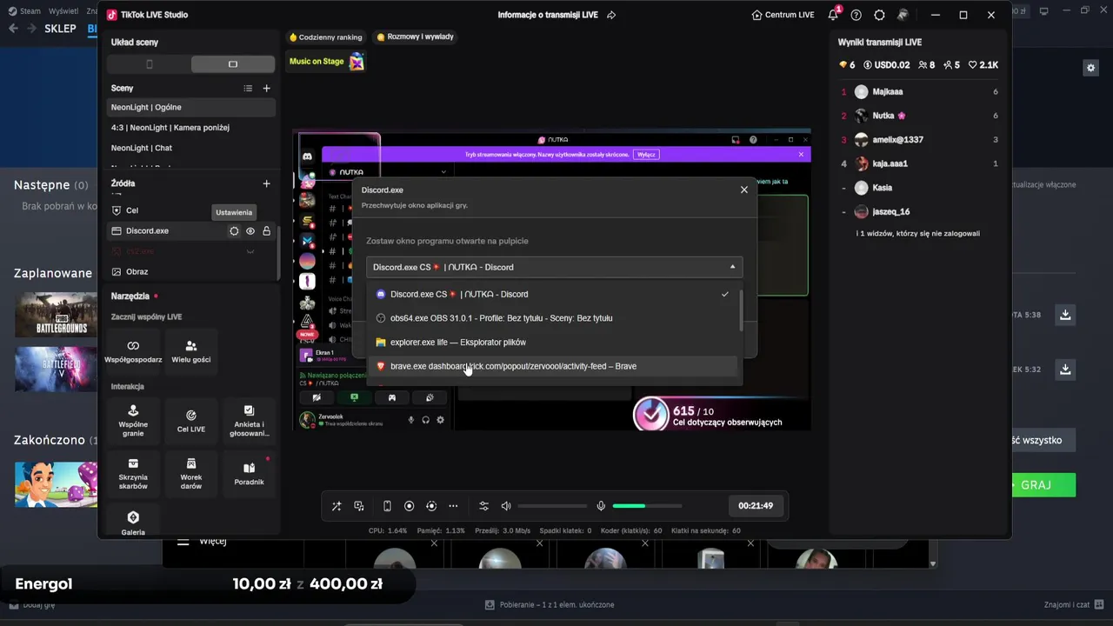Viewport: 1113px width, 626px height.
Task: Open Poradnik guide tool
Action: 249,474
